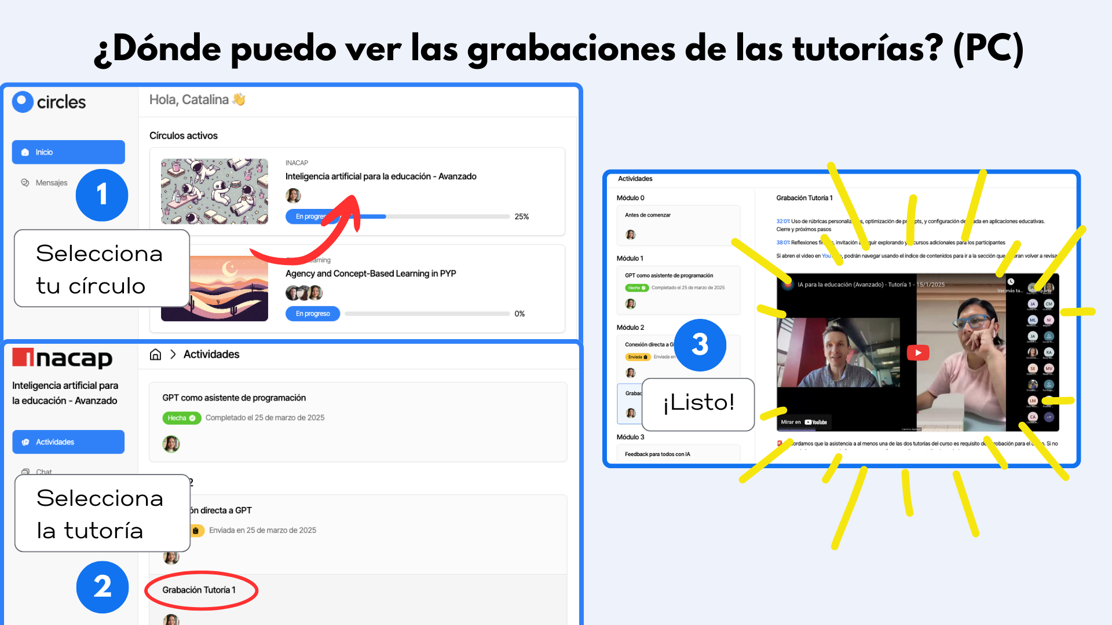The width and height of the screenshot is (1112, 625).
Task: Expand the breadcrumb chevron before Actividades
Action: tap(173, 355)
